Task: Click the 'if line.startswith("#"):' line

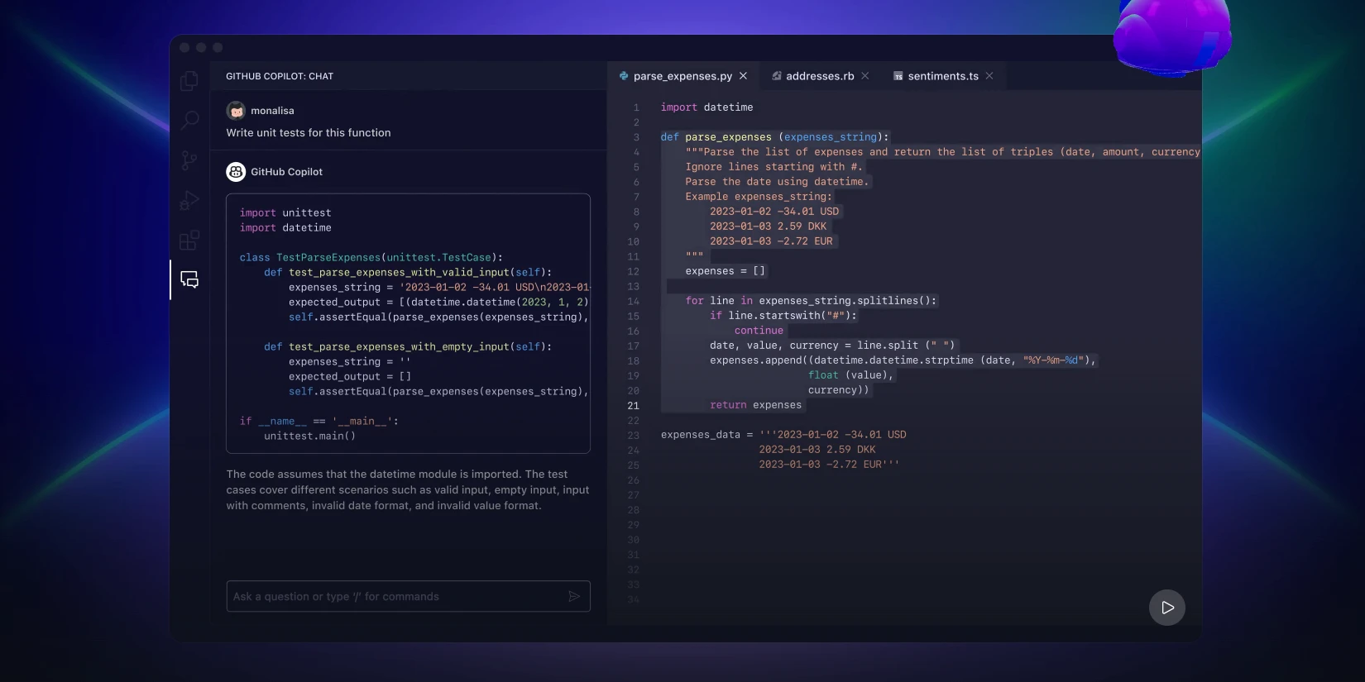Action: [783, 316]
